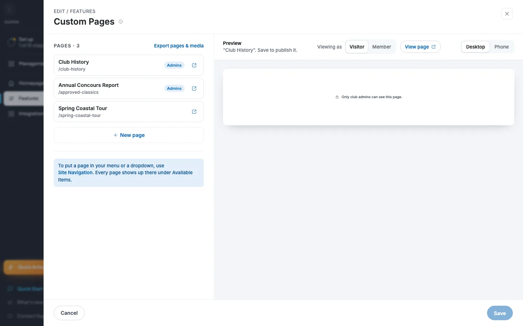The width and height of the screenshot is (523, 326).
Task: Follow the Site Navigation link in the hint
Action: click(x=76, y=172)
